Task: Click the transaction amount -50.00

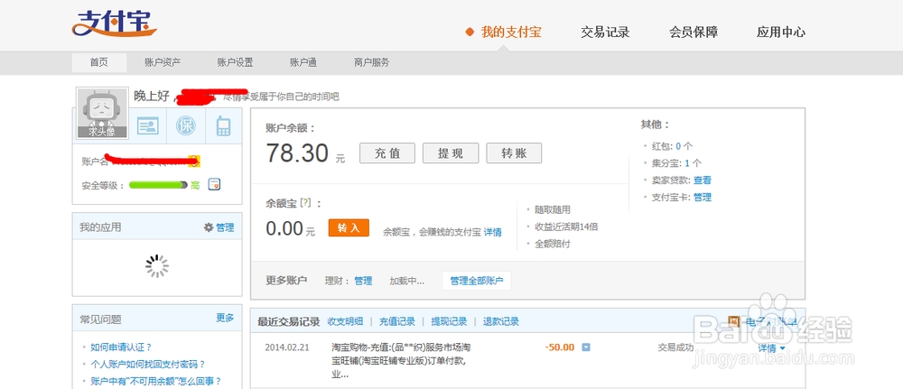Action: (560, 347)
